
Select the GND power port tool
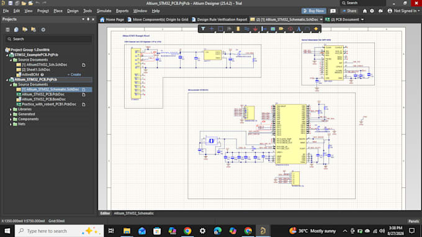pyautogui.click(x=255, y=29)
